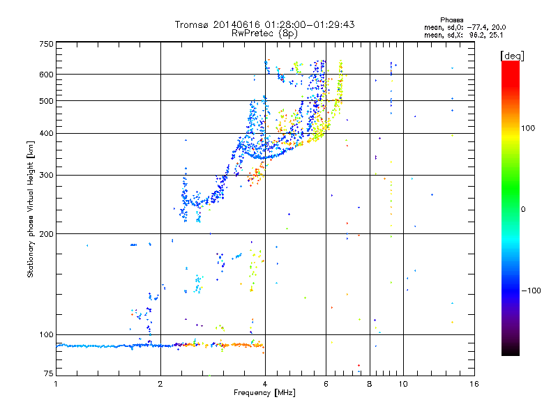Click the 'Stationary phase Virtual Height [km]' y-axis label
The height and width of the screenshot is (418, 558).
click(31, 210)
